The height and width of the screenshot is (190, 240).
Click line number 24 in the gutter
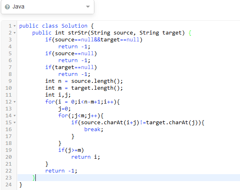coord(9,185)
